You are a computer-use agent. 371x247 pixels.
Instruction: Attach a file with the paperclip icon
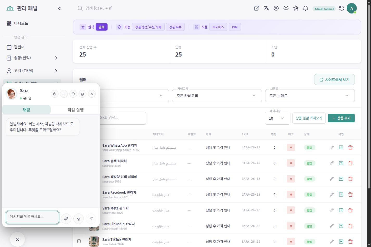click(x=66, y=219)
